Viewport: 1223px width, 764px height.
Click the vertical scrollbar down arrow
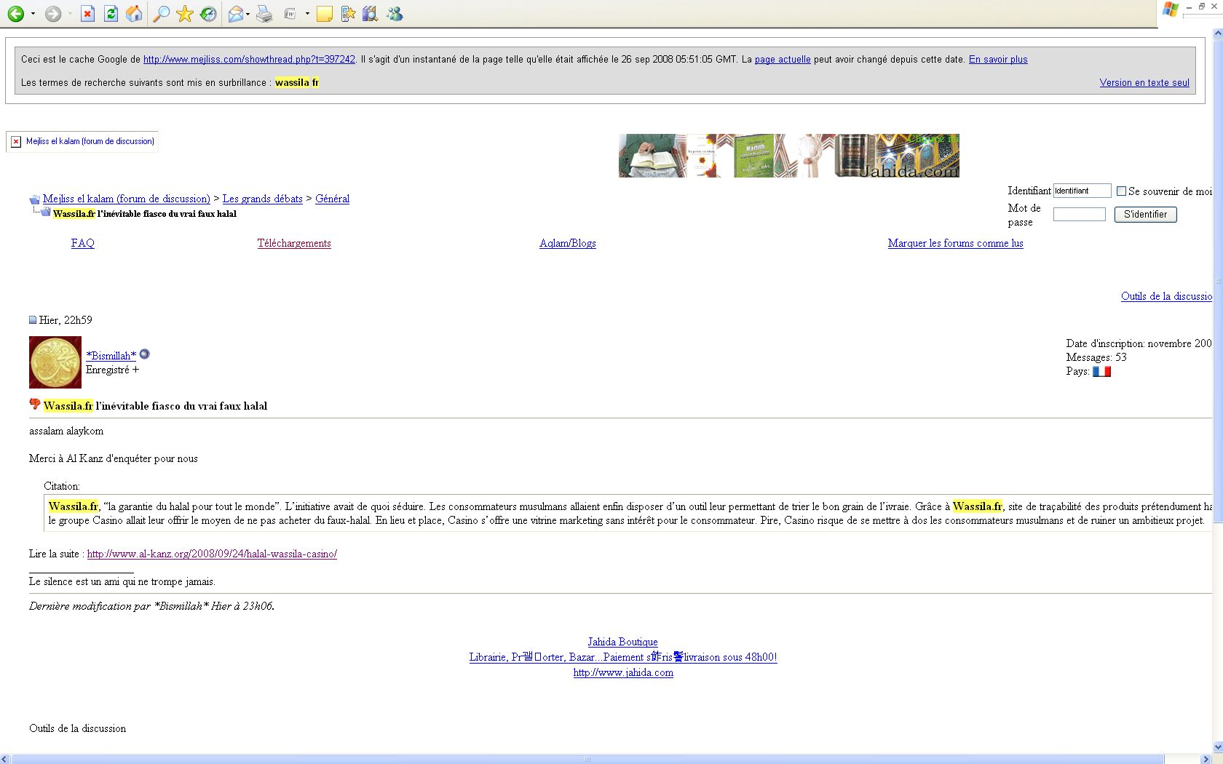tap(1217, 747)
